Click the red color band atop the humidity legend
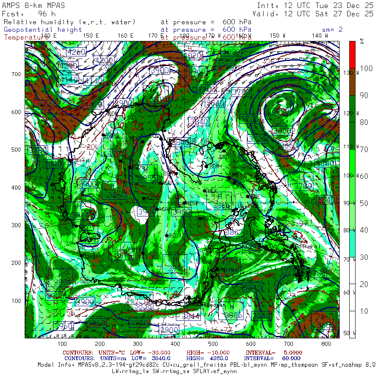 pyautogui.click(x=352, y=55)
